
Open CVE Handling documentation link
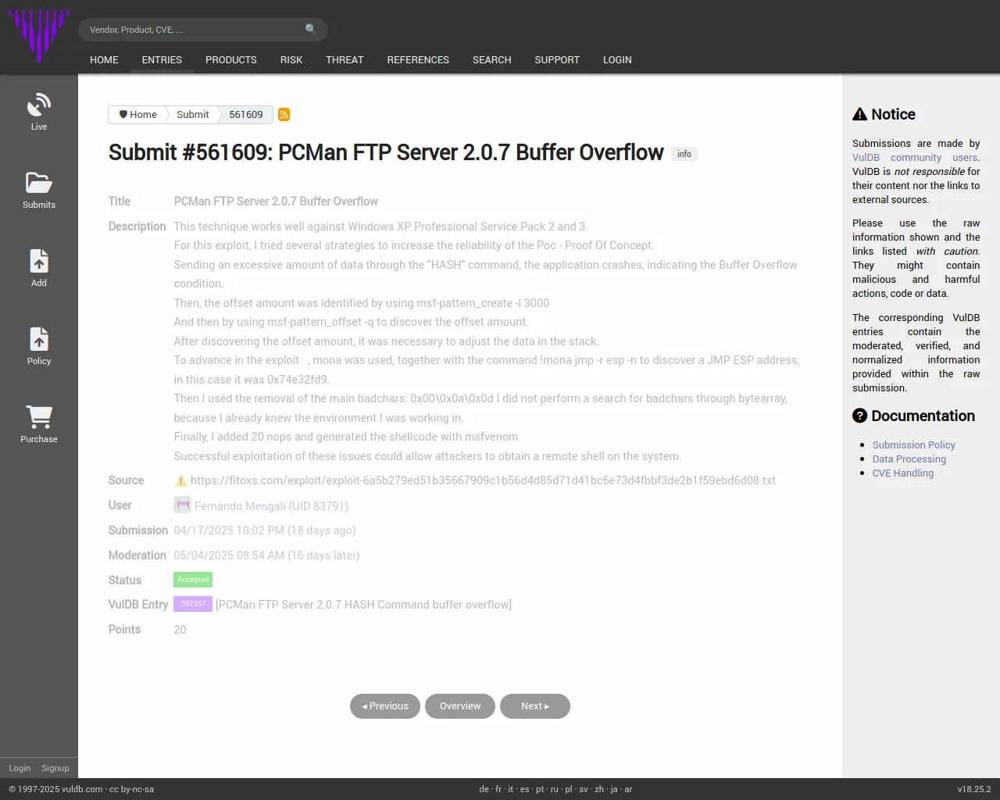click(x=903, y=473)
